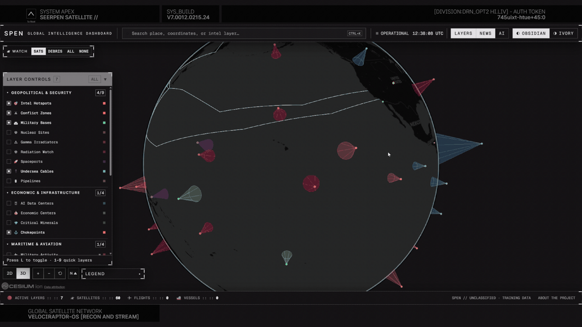Reset the globe view with the rotate icon
This screenshot has height=327, width=582.
pos(60,273)
